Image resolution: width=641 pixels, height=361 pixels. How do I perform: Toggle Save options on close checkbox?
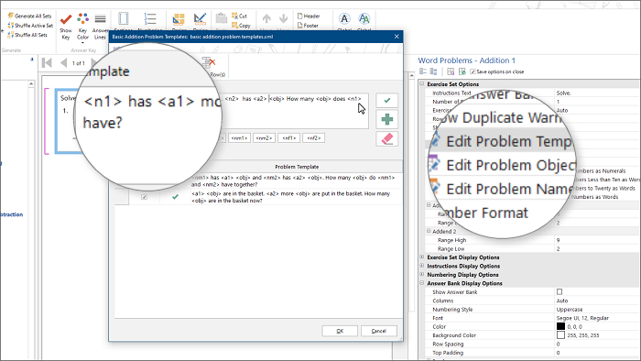(x=473, y=71)
